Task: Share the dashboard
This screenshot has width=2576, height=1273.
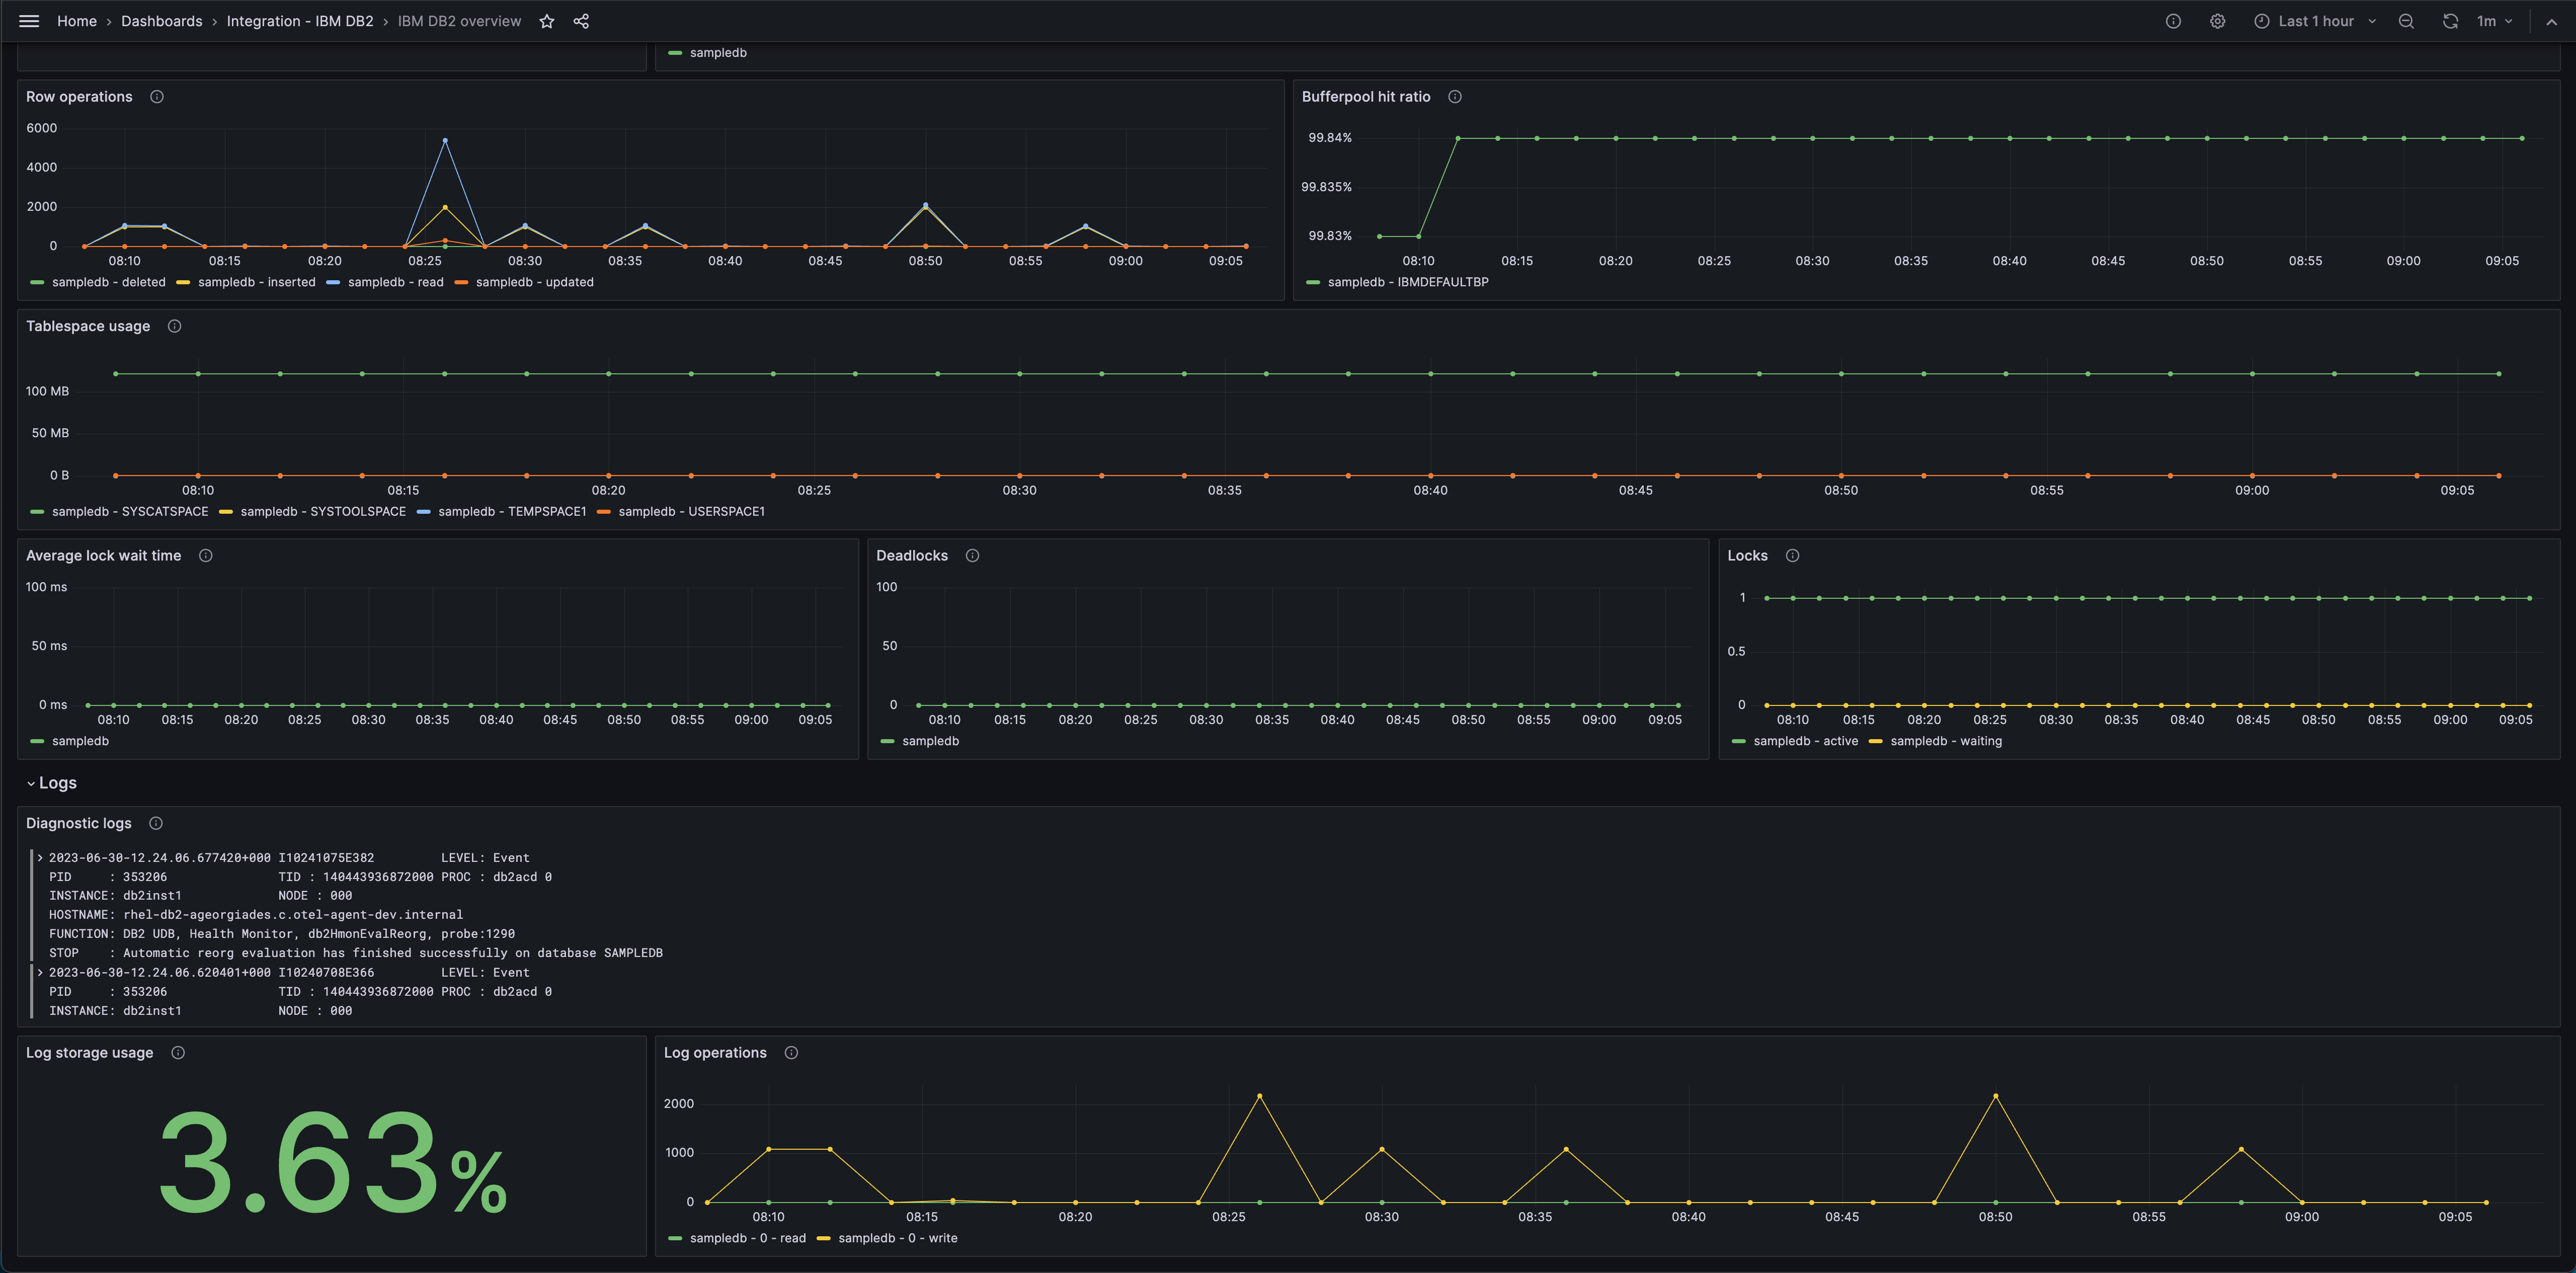Action: coord(581,20)
